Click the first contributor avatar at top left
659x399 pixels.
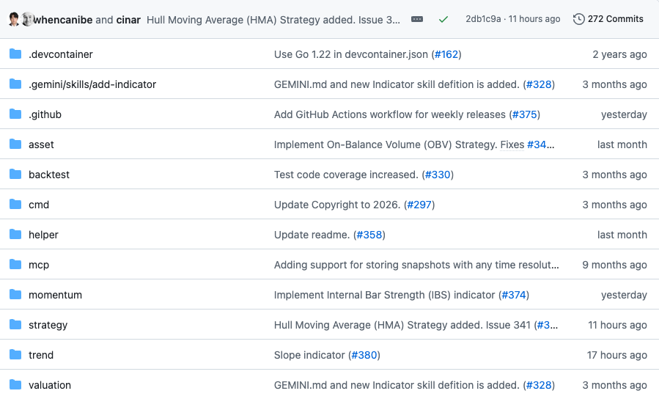click(x=14, y=19)
